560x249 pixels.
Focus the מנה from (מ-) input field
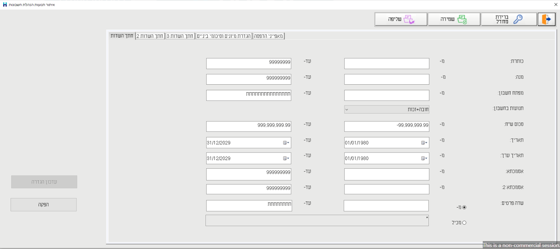point(387,79)
